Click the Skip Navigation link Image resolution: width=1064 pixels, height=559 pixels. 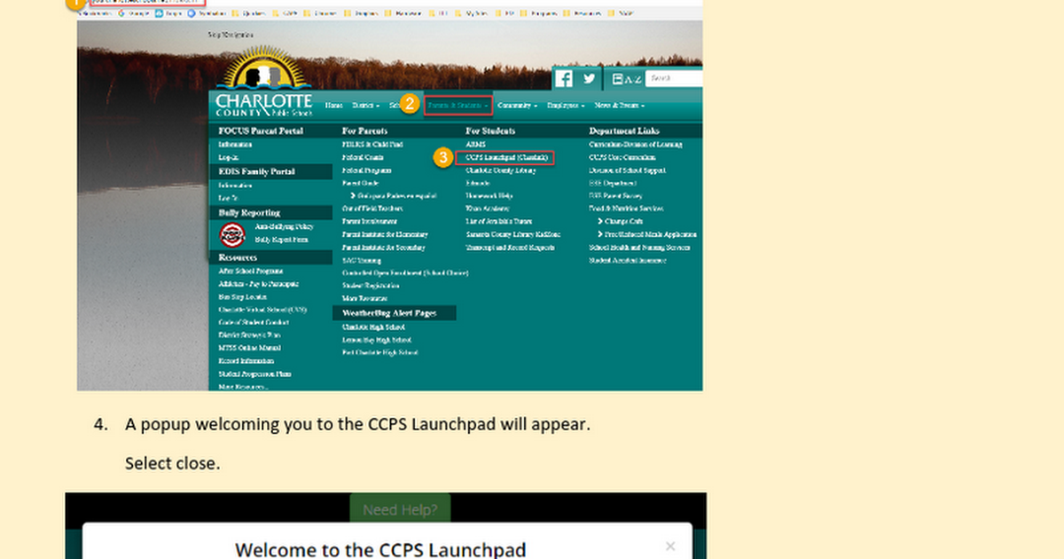point(230,35)
